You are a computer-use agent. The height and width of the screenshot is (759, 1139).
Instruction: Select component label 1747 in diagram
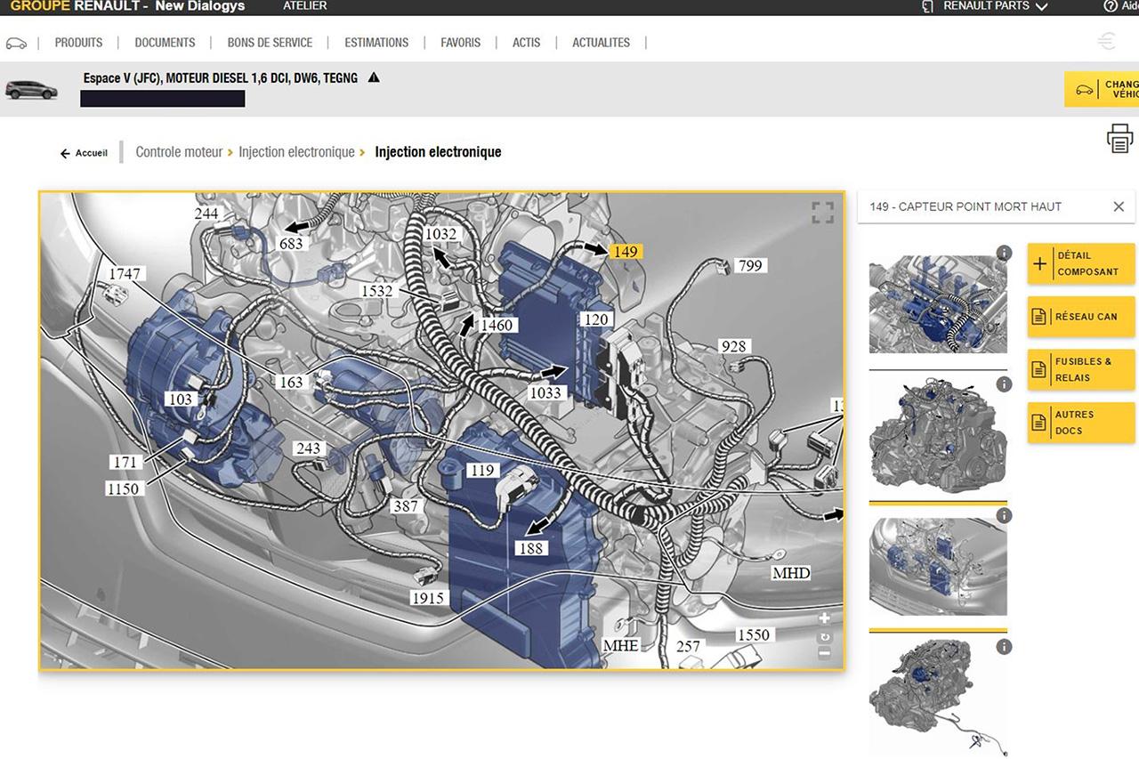pos(125,273)
